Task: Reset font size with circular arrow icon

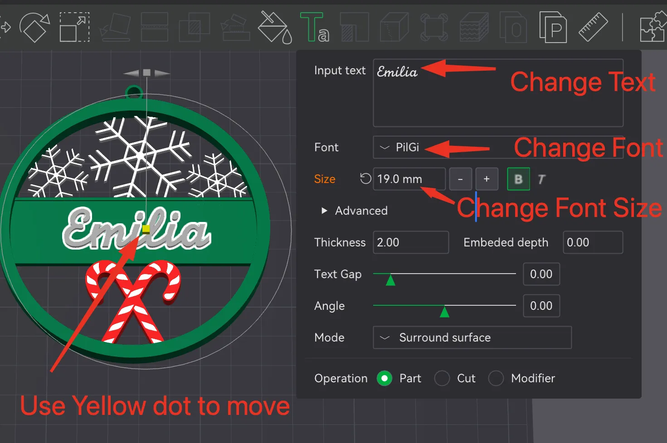Action: (365, 178)
